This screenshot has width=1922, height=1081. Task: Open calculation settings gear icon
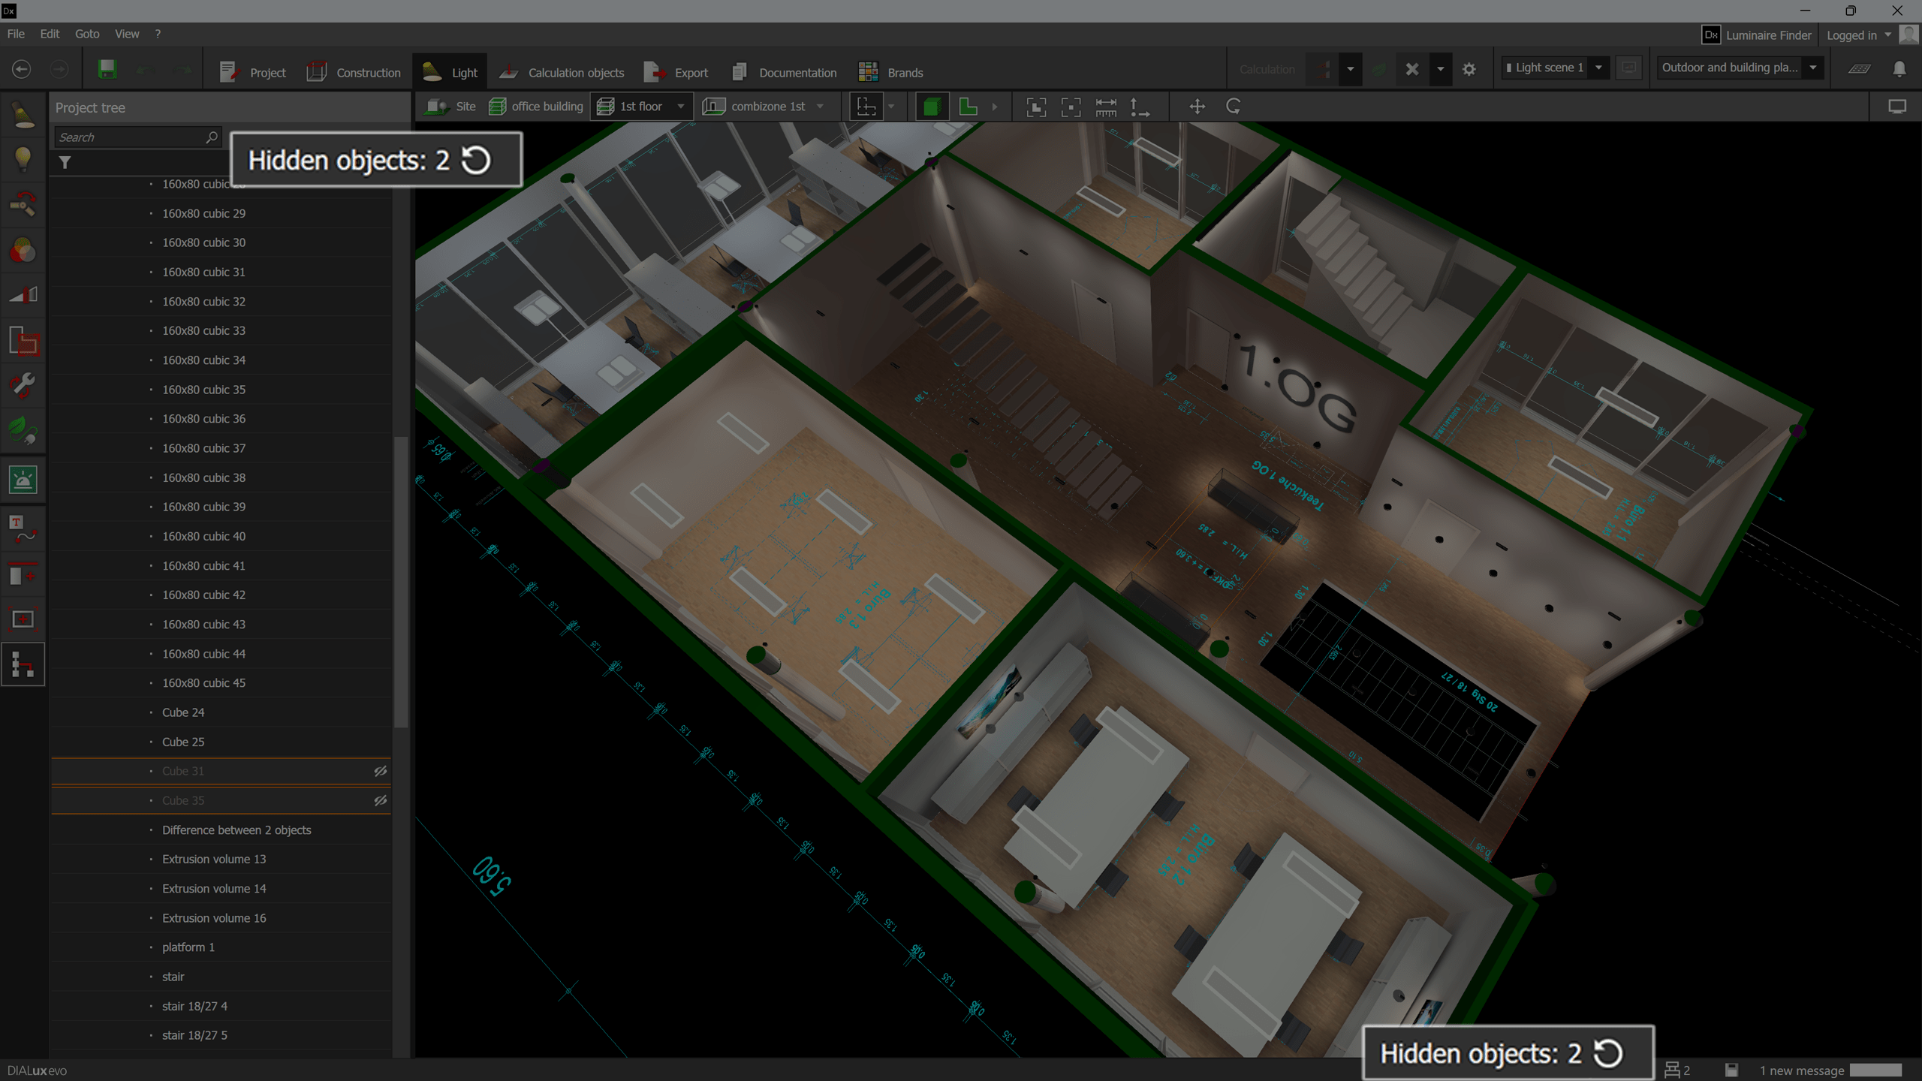(1469, 69)
